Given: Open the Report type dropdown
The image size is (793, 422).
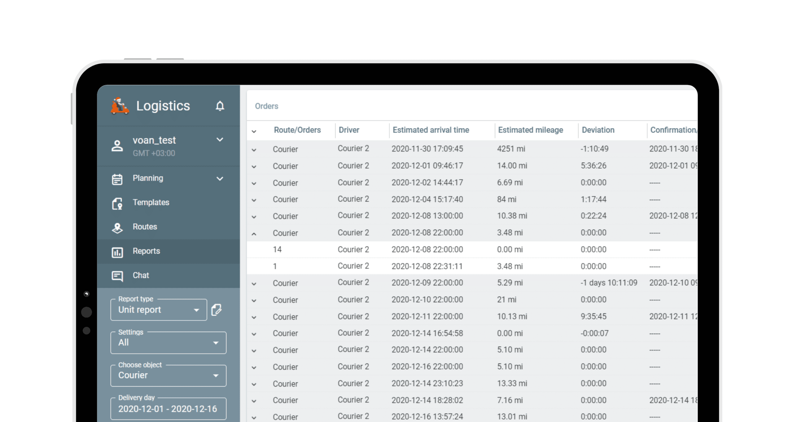Looking at the screenshot, I should (158, 310).
